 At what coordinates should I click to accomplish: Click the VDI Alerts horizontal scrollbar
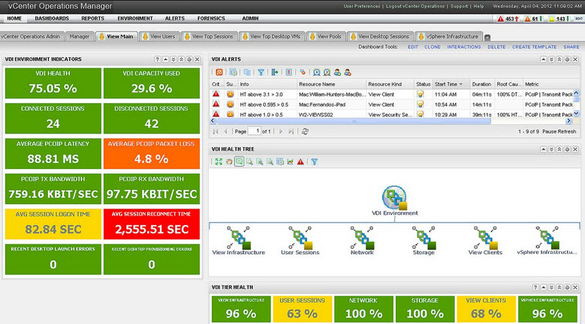[x=354, y=121]
